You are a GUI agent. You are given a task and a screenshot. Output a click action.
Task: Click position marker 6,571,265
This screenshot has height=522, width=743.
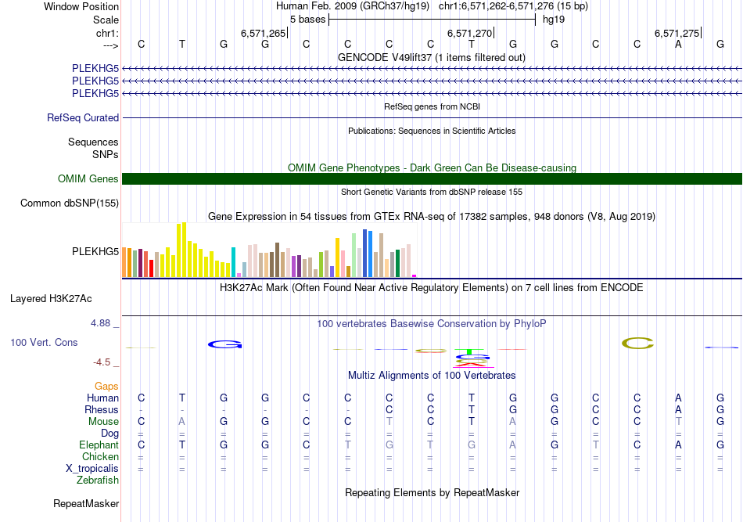264,33
